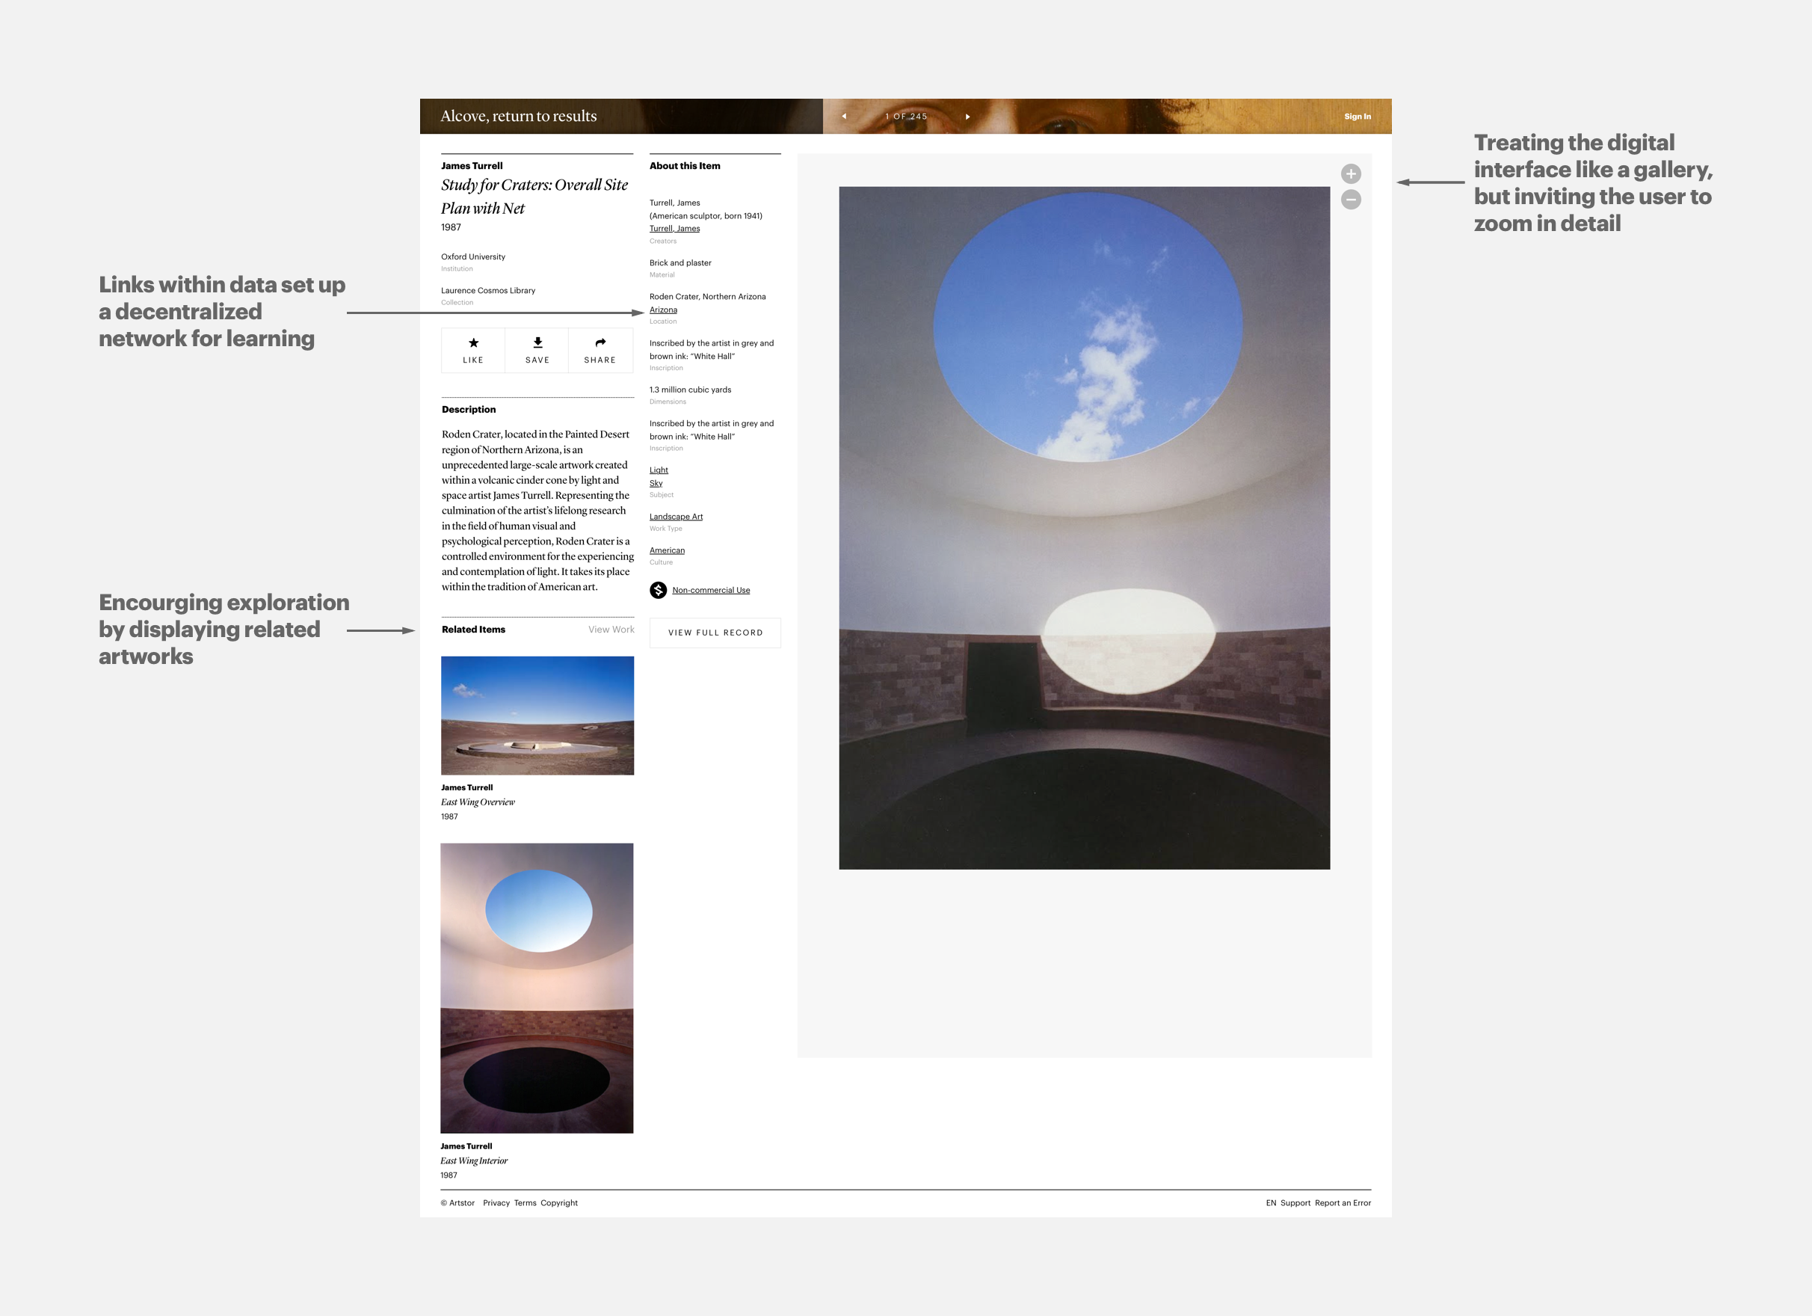Go to next result arrow
Viewport: 1812px width, 1316px height.
click(x=967, y=117)
